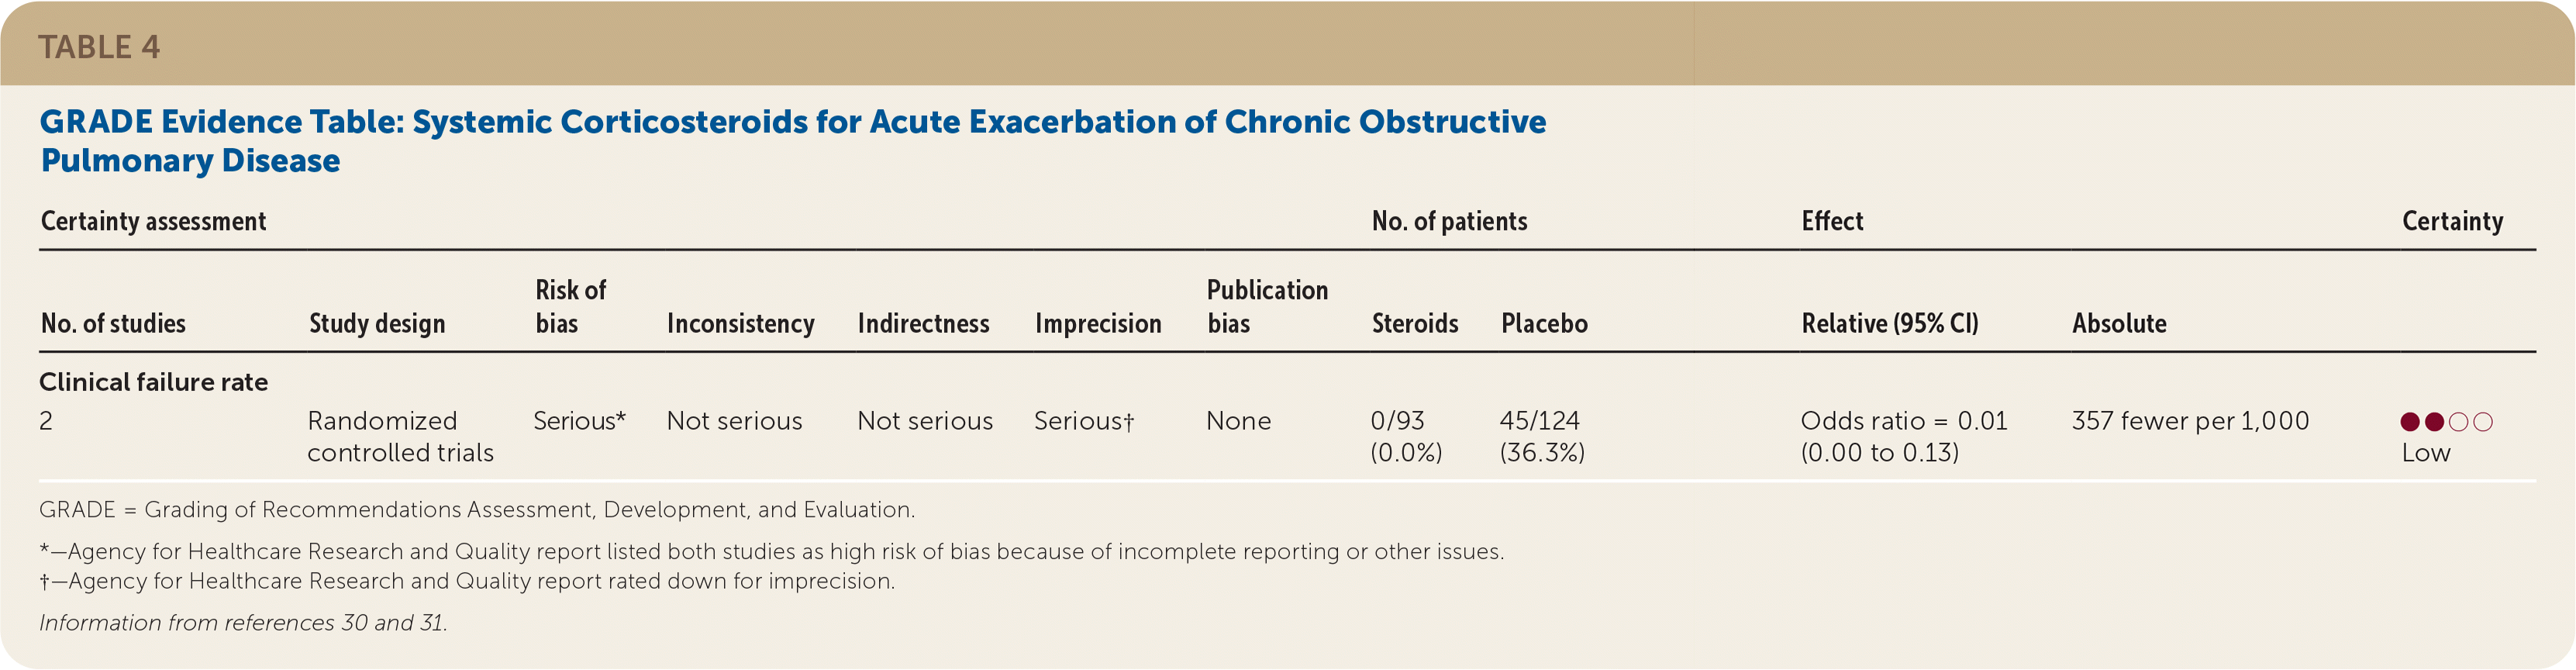Select the Imprecision column header
The width and height of the screenshot is (2576, 670).
tap(1098, 323)
